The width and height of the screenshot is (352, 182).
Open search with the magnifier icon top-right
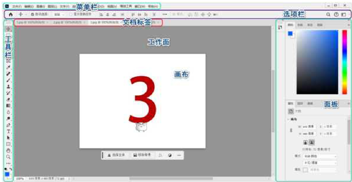[328, 15]
